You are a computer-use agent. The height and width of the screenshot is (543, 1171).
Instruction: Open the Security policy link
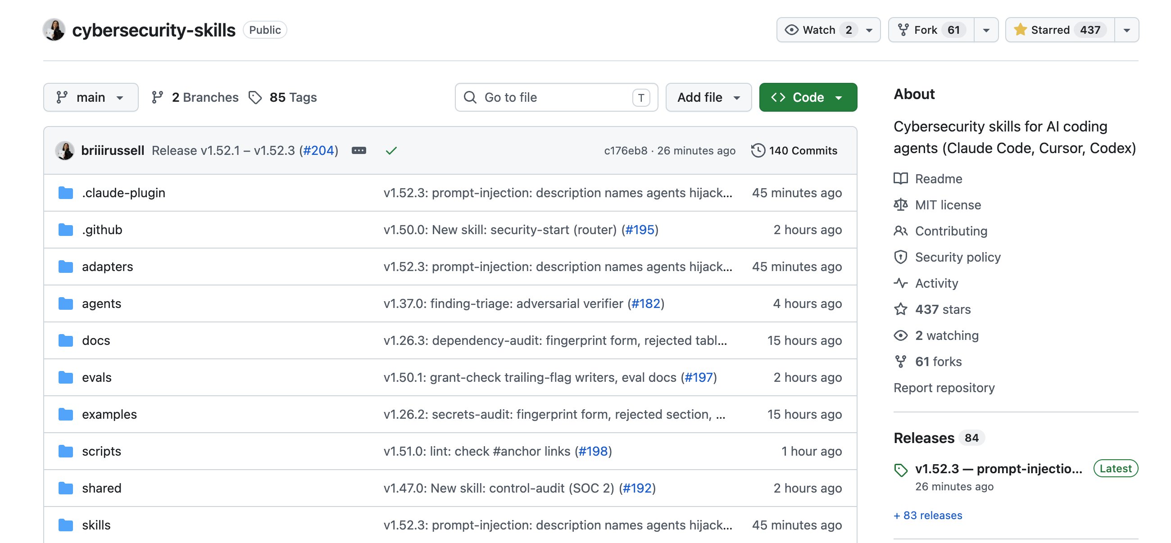tap(958, 257)
